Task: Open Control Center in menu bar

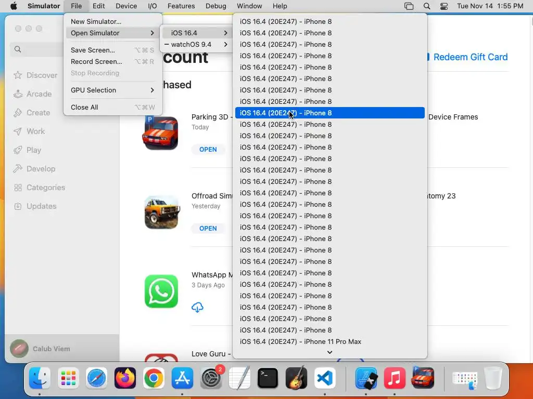Action: tap(444, 6)
